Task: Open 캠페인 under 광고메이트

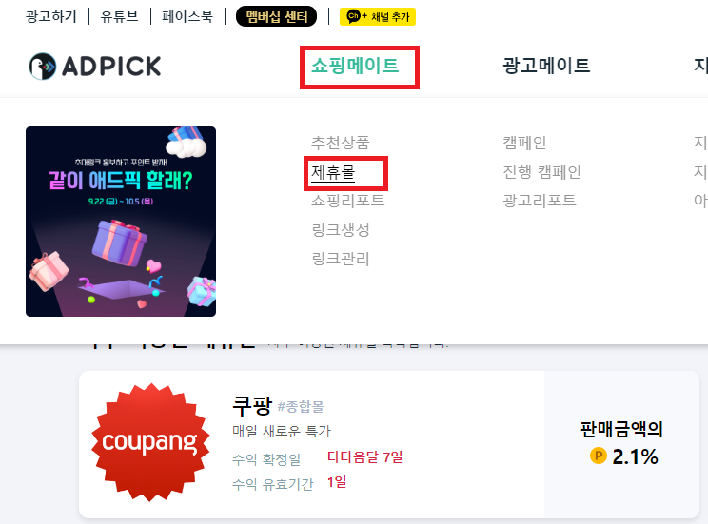Action: click(524, 143)
